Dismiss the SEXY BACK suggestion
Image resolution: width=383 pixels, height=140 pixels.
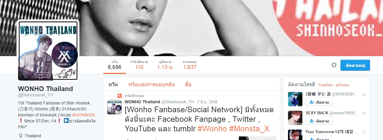point(364,113)
